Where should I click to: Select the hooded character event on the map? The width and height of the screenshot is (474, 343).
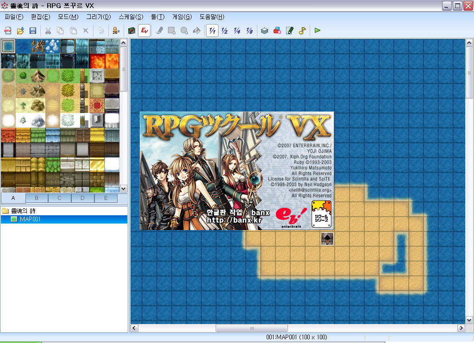[x=327, y=239]
